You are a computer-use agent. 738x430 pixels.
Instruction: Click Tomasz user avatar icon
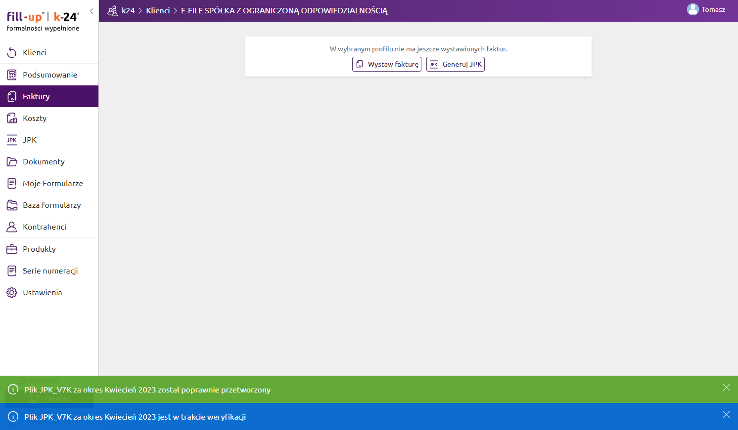692,9
